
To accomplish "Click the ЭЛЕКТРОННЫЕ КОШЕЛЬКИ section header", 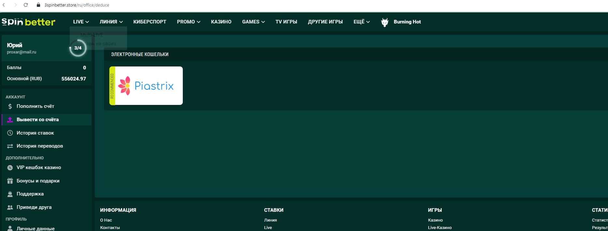I will (x=140, y=54).
